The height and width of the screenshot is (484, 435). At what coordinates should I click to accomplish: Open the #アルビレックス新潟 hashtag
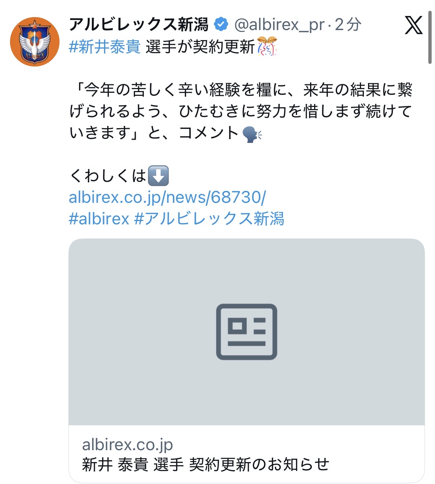tap(209, 219)
